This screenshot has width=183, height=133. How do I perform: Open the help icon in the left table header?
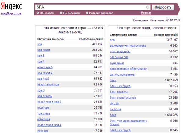pos(102,39)
